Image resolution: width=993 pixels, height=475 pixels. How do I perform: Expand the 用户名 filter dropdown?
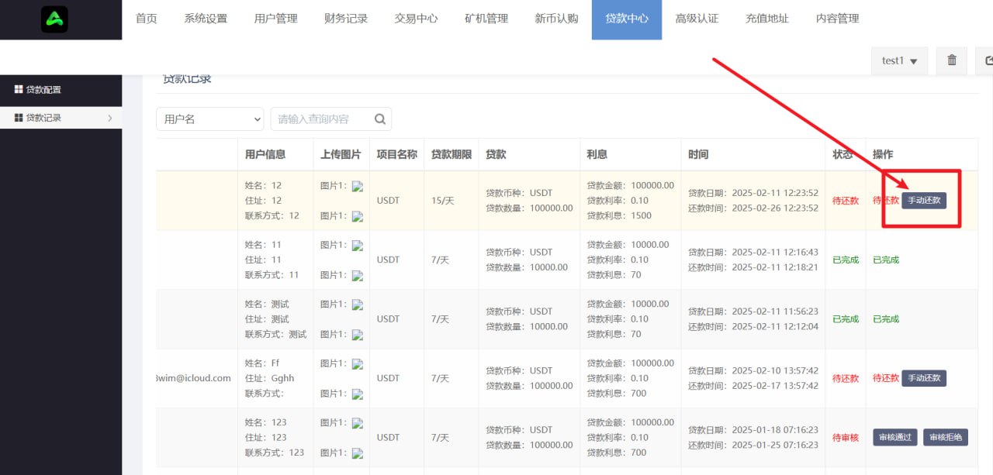tap(210, 119)
